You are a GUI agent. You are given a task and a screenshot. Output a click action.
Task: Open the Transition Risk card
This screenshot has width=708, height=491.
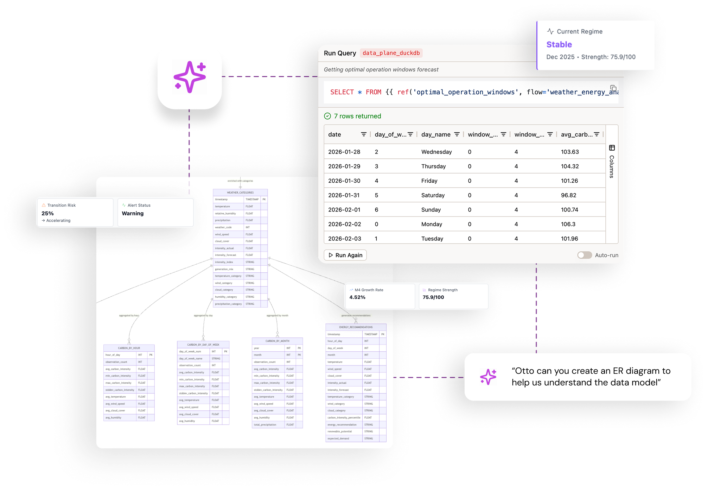tap(75, 213)
